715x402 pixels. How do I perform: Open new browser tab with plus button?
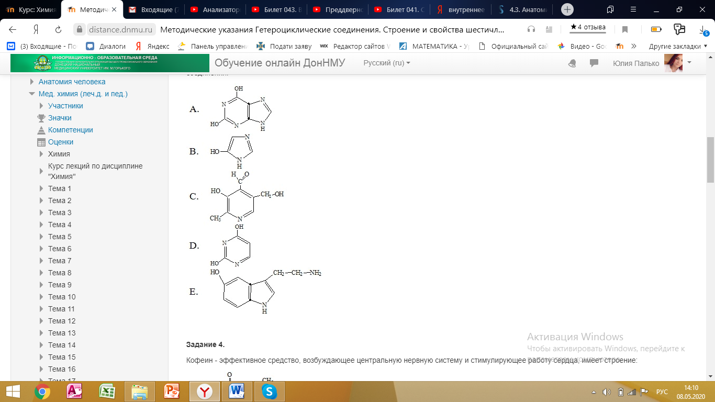coord(567,9)
